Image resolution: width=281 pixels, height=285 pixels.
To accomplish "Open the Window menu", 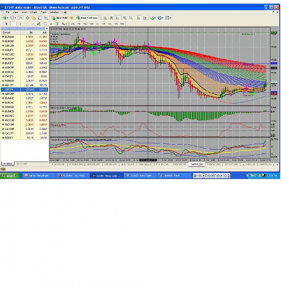I will coord(54,12).
